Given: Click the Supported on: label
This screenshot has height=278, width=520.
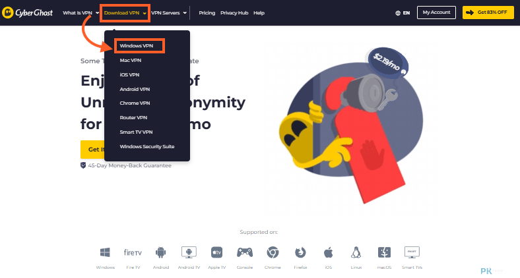Looking at the screenshot, I should [x=259, y=232].
